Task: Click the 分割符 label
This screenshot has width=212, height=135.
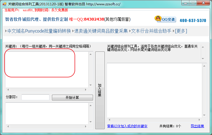Action: (x=12, y=97)
